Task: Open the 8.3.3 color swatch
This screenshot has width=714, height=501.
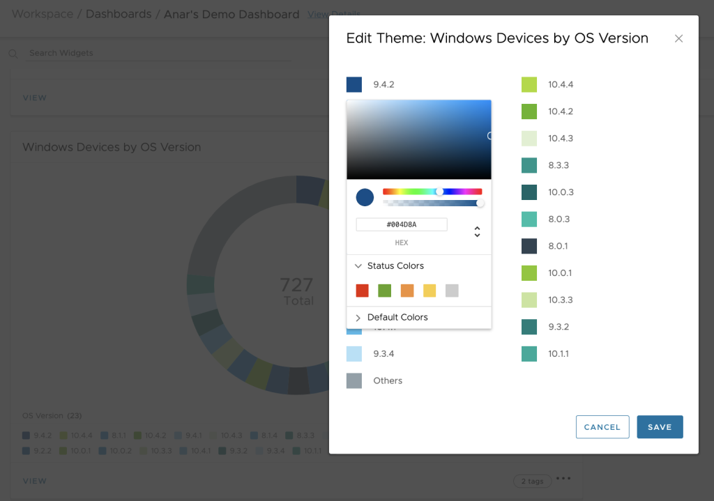Action: pos(529,165)
